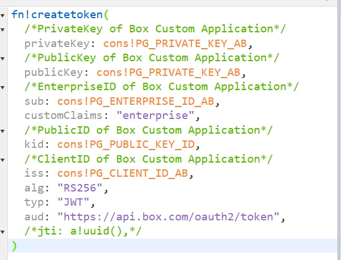Click the PrivateKey of Box Custom Application comment
The width and height of the screenshot is (343, 260).
155,29
